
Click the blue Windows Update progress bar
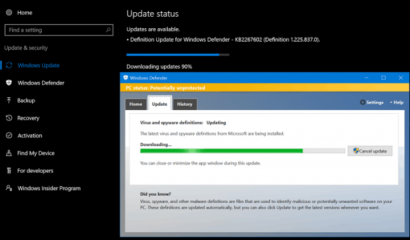(178, 54)
